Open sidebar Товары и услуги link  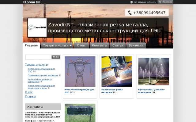36,65
